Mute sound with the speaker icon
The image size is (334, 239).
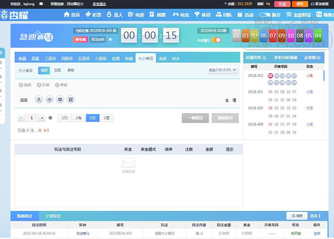coord(110,40)
